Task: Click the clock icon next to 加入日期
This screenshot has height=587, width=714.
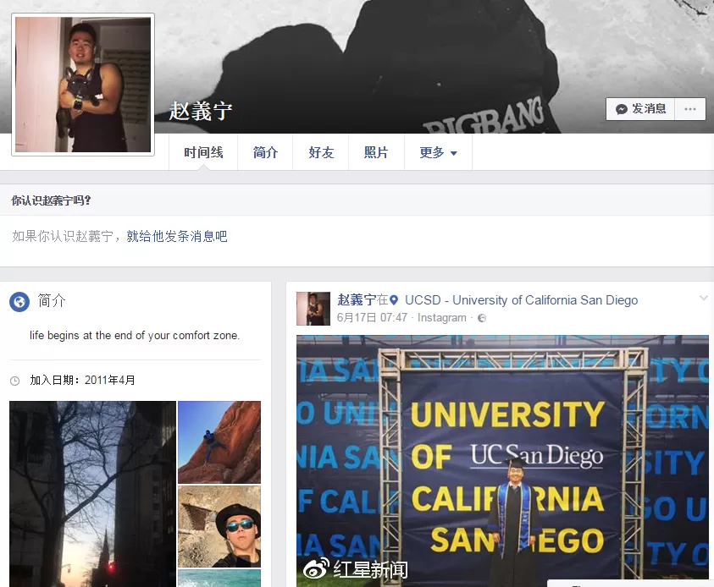Action: 15,381
